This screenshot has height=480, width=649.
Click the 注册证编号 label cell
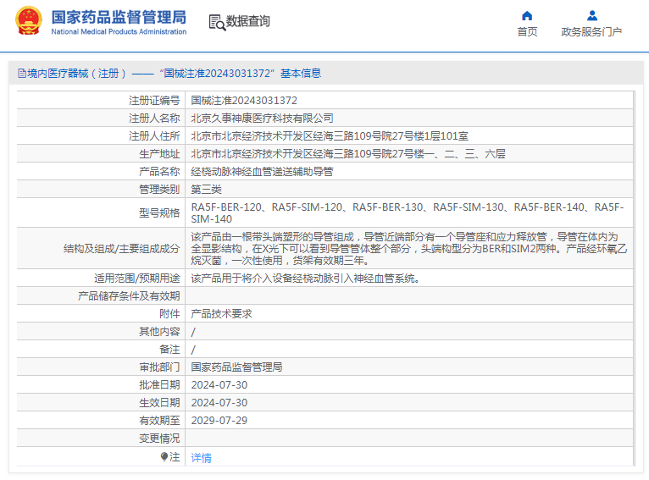[154, 101]
